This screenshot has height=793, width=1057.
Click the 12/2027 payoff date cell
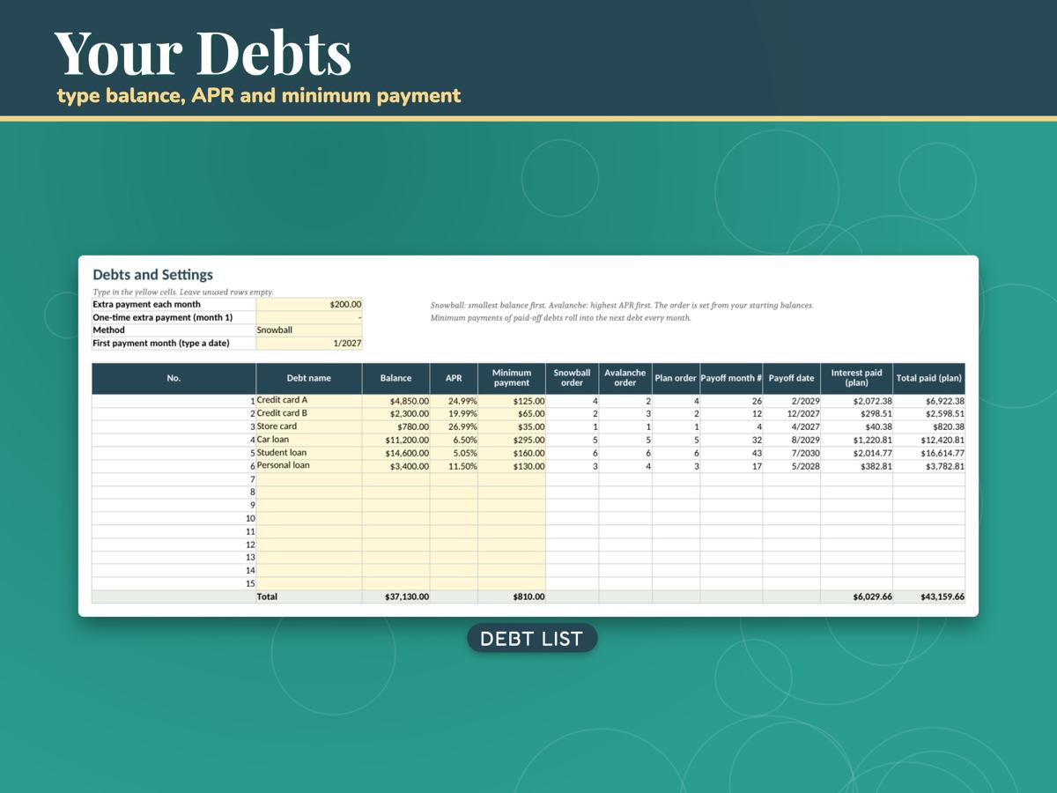tap(791, 413)
